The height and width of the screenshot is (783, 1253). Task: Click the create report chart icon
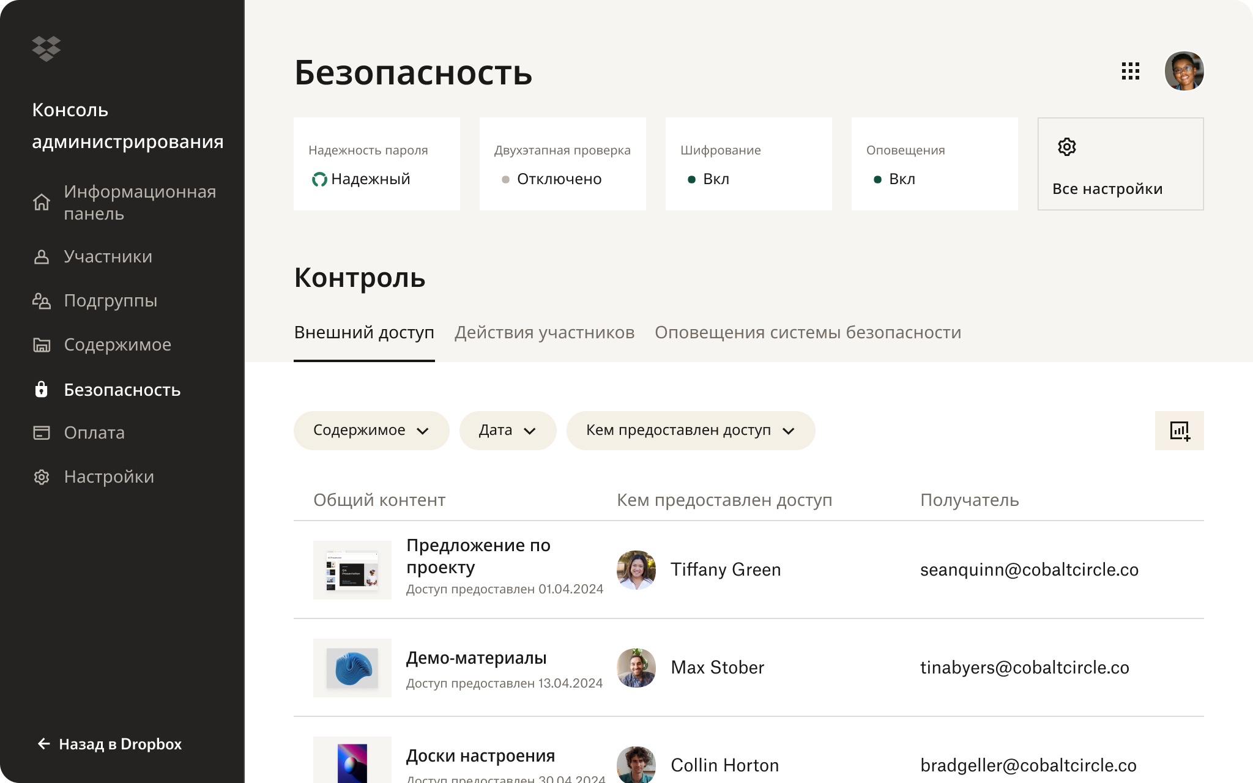[1180, 431]
